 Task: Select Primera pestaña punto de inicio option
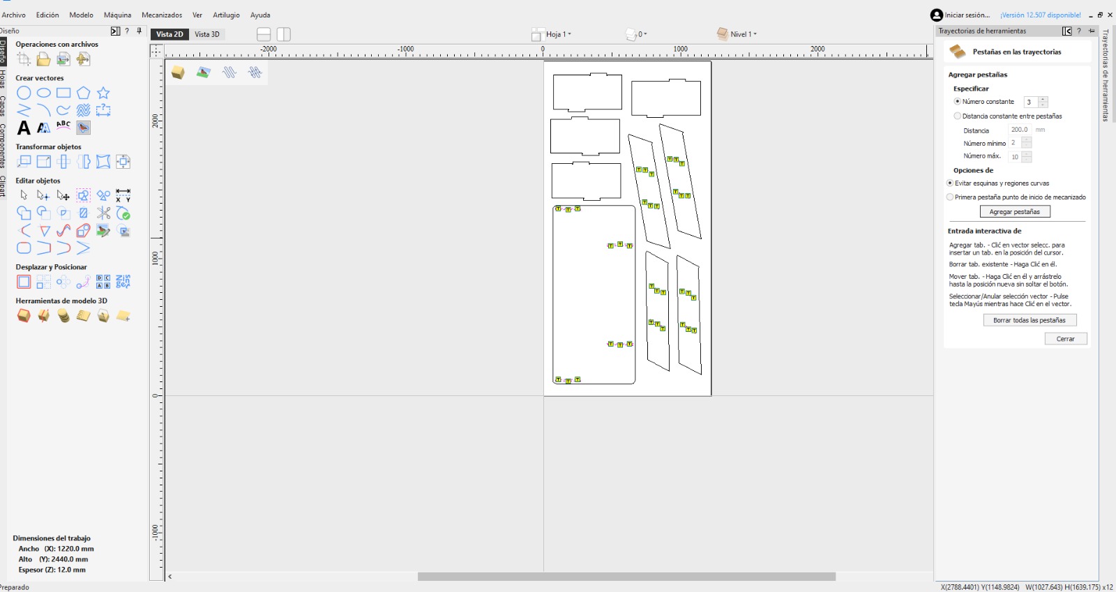click(x=950, y=197)
